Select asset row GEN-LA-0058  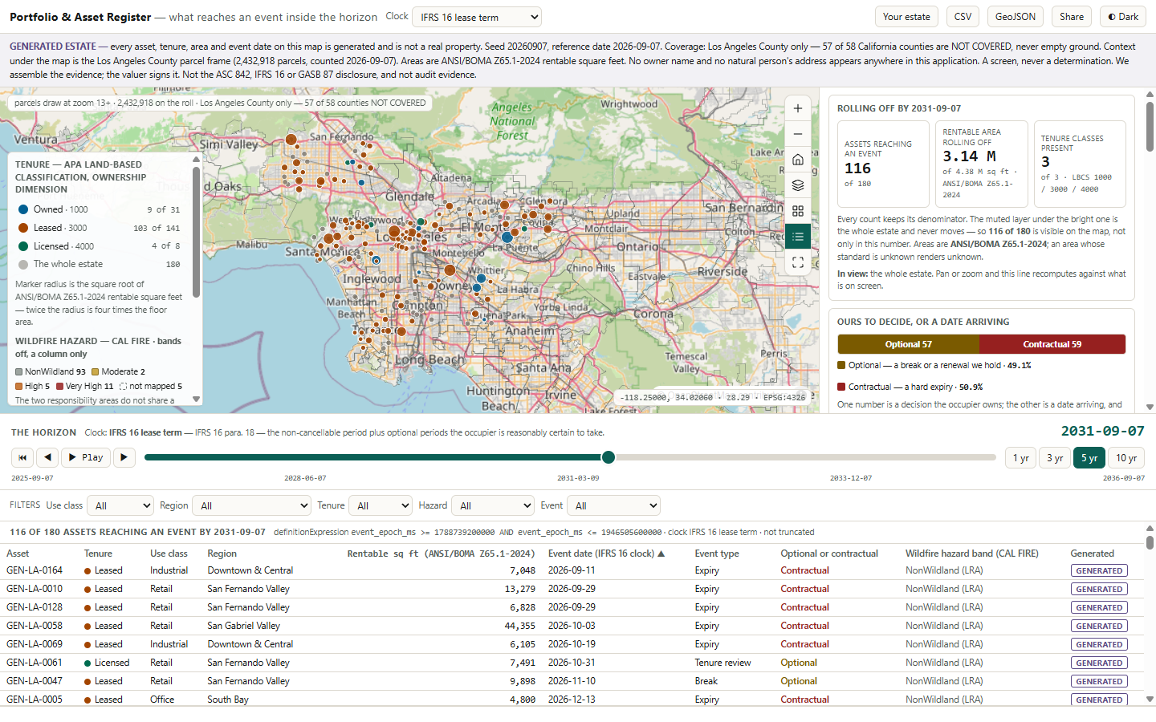pos(572,626)
